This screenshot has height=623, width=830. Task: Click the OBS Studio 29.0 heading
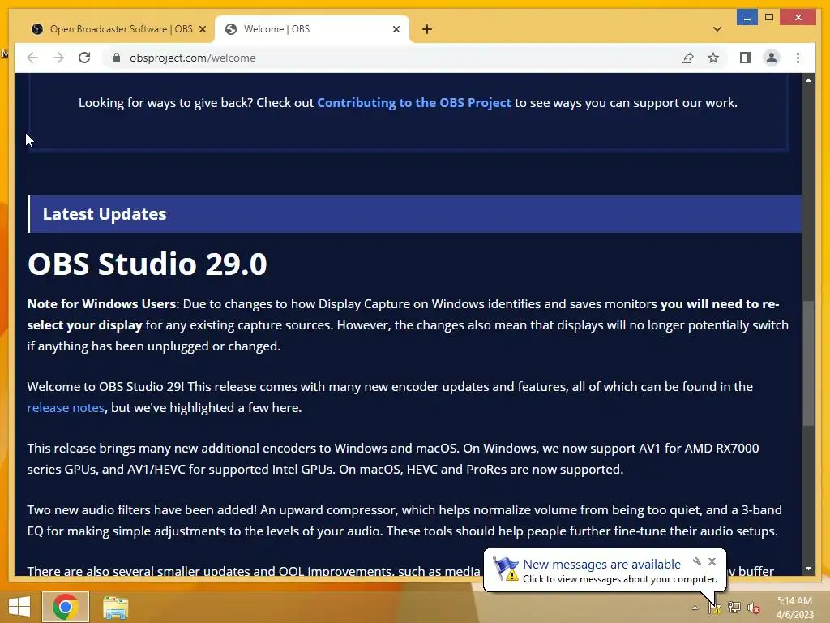point(148,264)
